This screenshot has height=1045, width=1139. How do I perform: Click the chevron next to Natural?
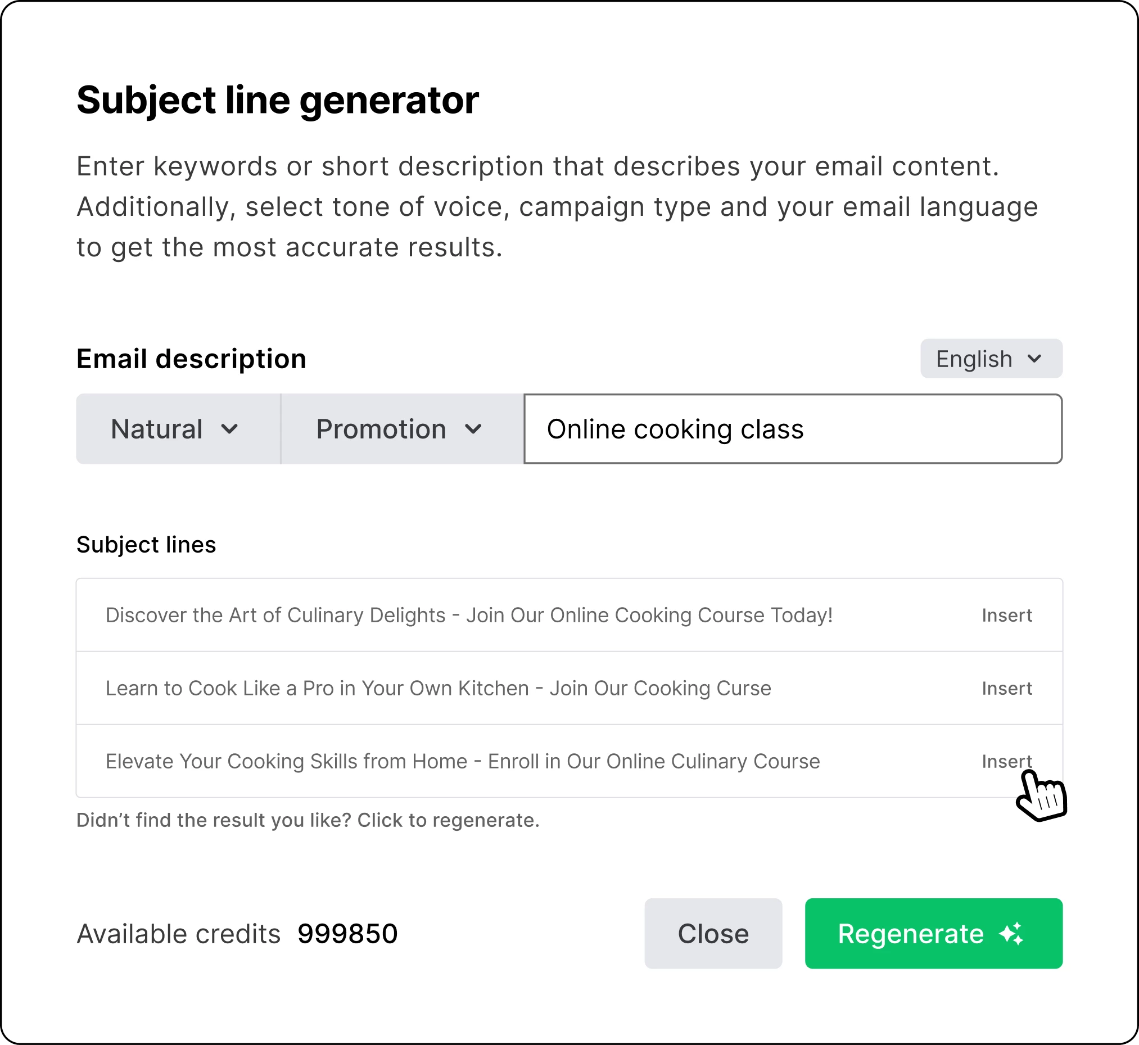[229, 429]
